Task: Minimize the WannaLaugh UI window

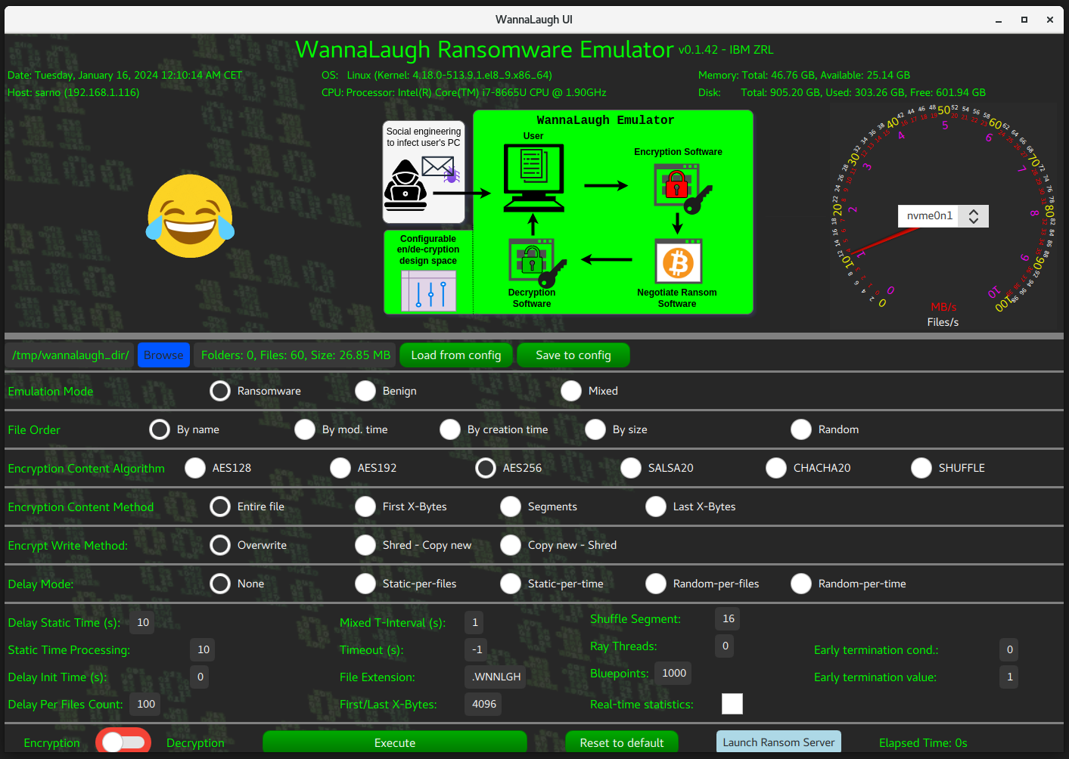Action: pyautogui.click(x=999, y=20)
